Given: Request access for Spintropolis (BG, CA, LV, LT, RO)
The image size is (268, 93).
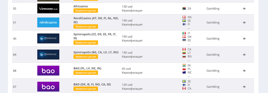Looking at the screenshot, I should tap(86, 56).
